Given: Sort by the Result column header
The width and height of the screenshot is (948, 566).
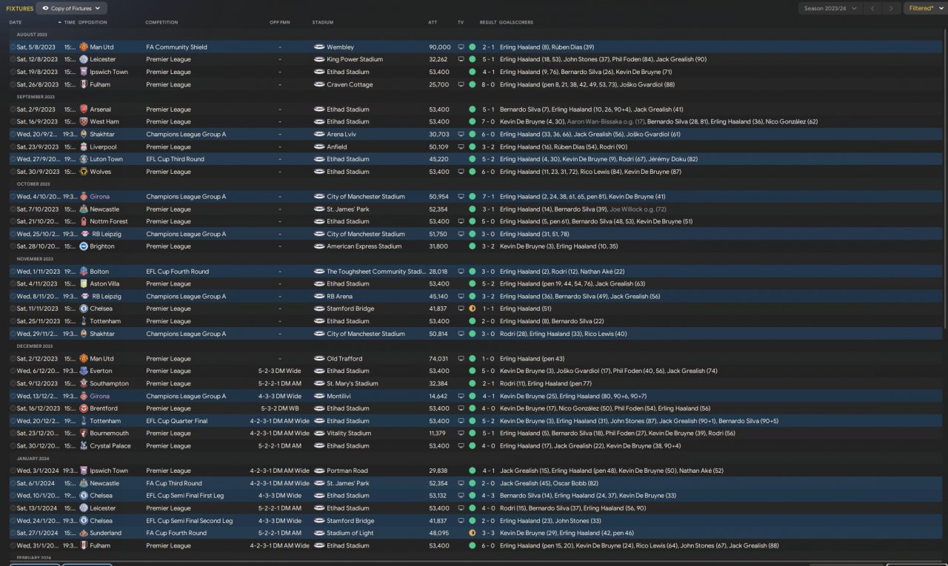Looking at the screenshot, I should [488, 23].
